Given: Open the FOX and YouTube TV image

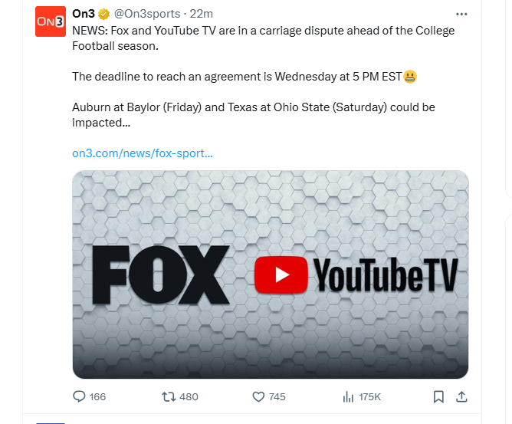Looking at the screenshot, I should 271,274.
